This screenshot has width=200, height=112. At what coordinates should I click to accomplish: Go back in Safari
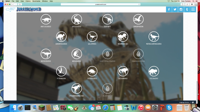tap(13, 4)
